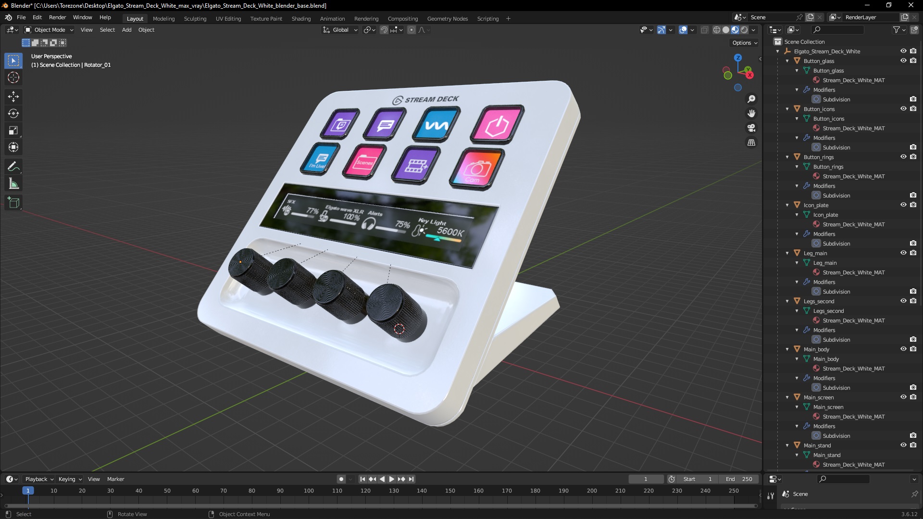Open the viewport shading options dropdown

click(x=754, y=30)
